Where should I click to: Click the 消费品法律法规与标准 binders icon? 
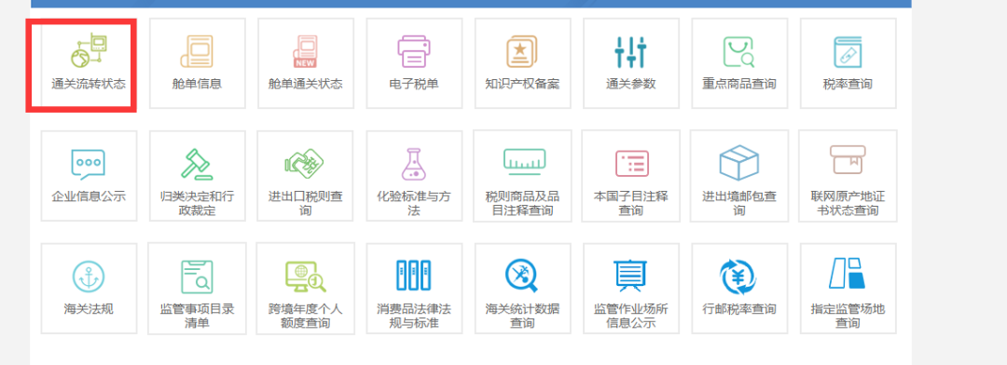pyautogui.click(x=414, y=276)
